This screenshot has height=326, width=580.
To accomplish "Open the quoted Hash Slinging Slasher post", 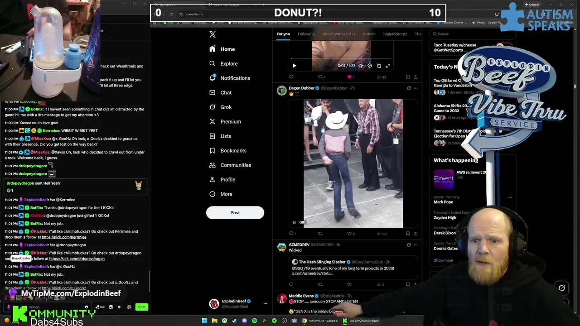I will (x=353, y=267).
